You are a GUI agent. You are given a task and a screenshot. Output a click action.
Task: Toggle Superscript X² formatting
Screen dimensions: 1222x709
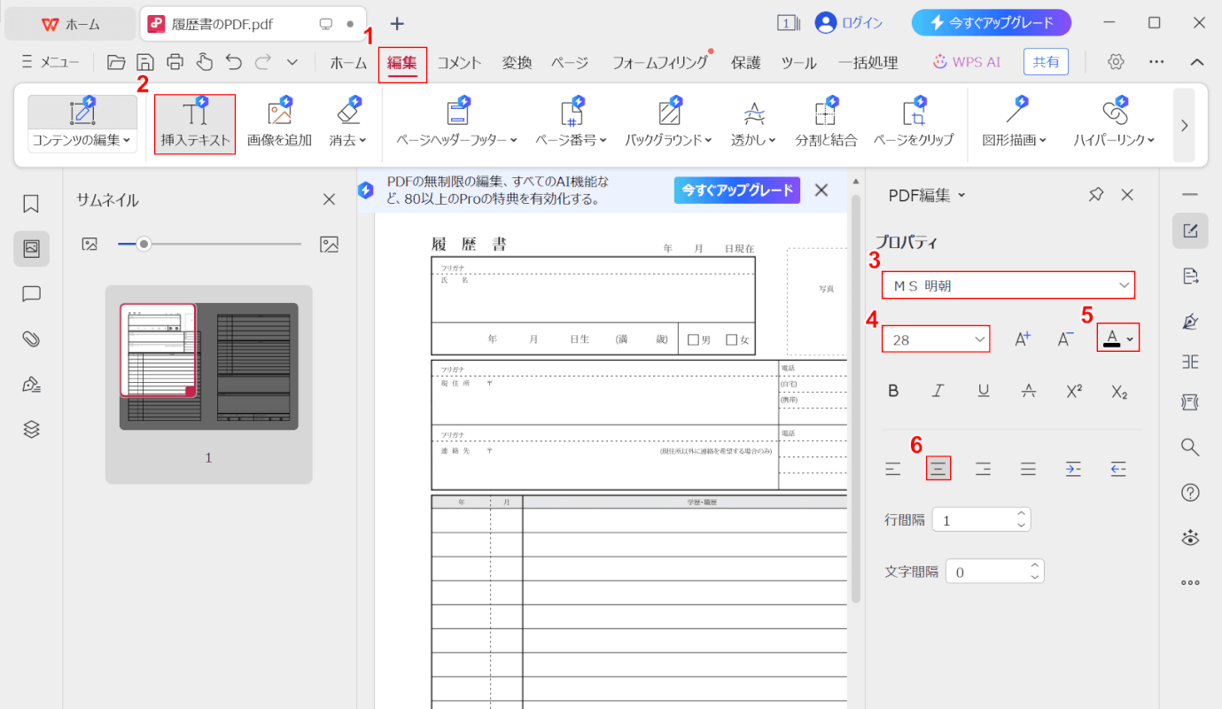1074,391
